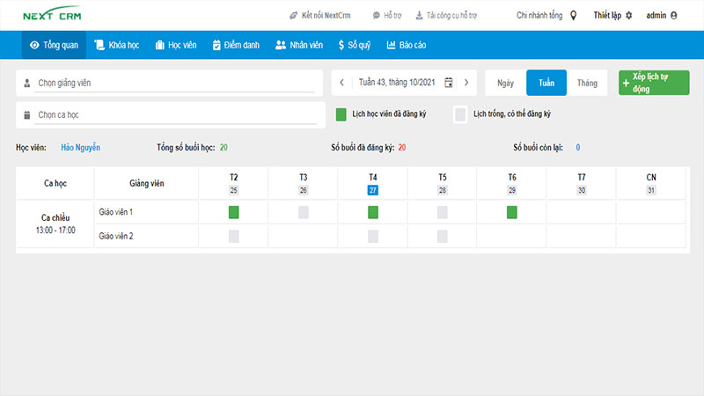This screenshot has width=704, height=396.
Task: Select empty slot for Giáo viên 2 on T4
Action: click(x=373, y=236)
